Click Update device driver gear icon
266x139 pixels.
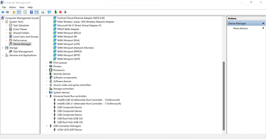click(43, 12)
